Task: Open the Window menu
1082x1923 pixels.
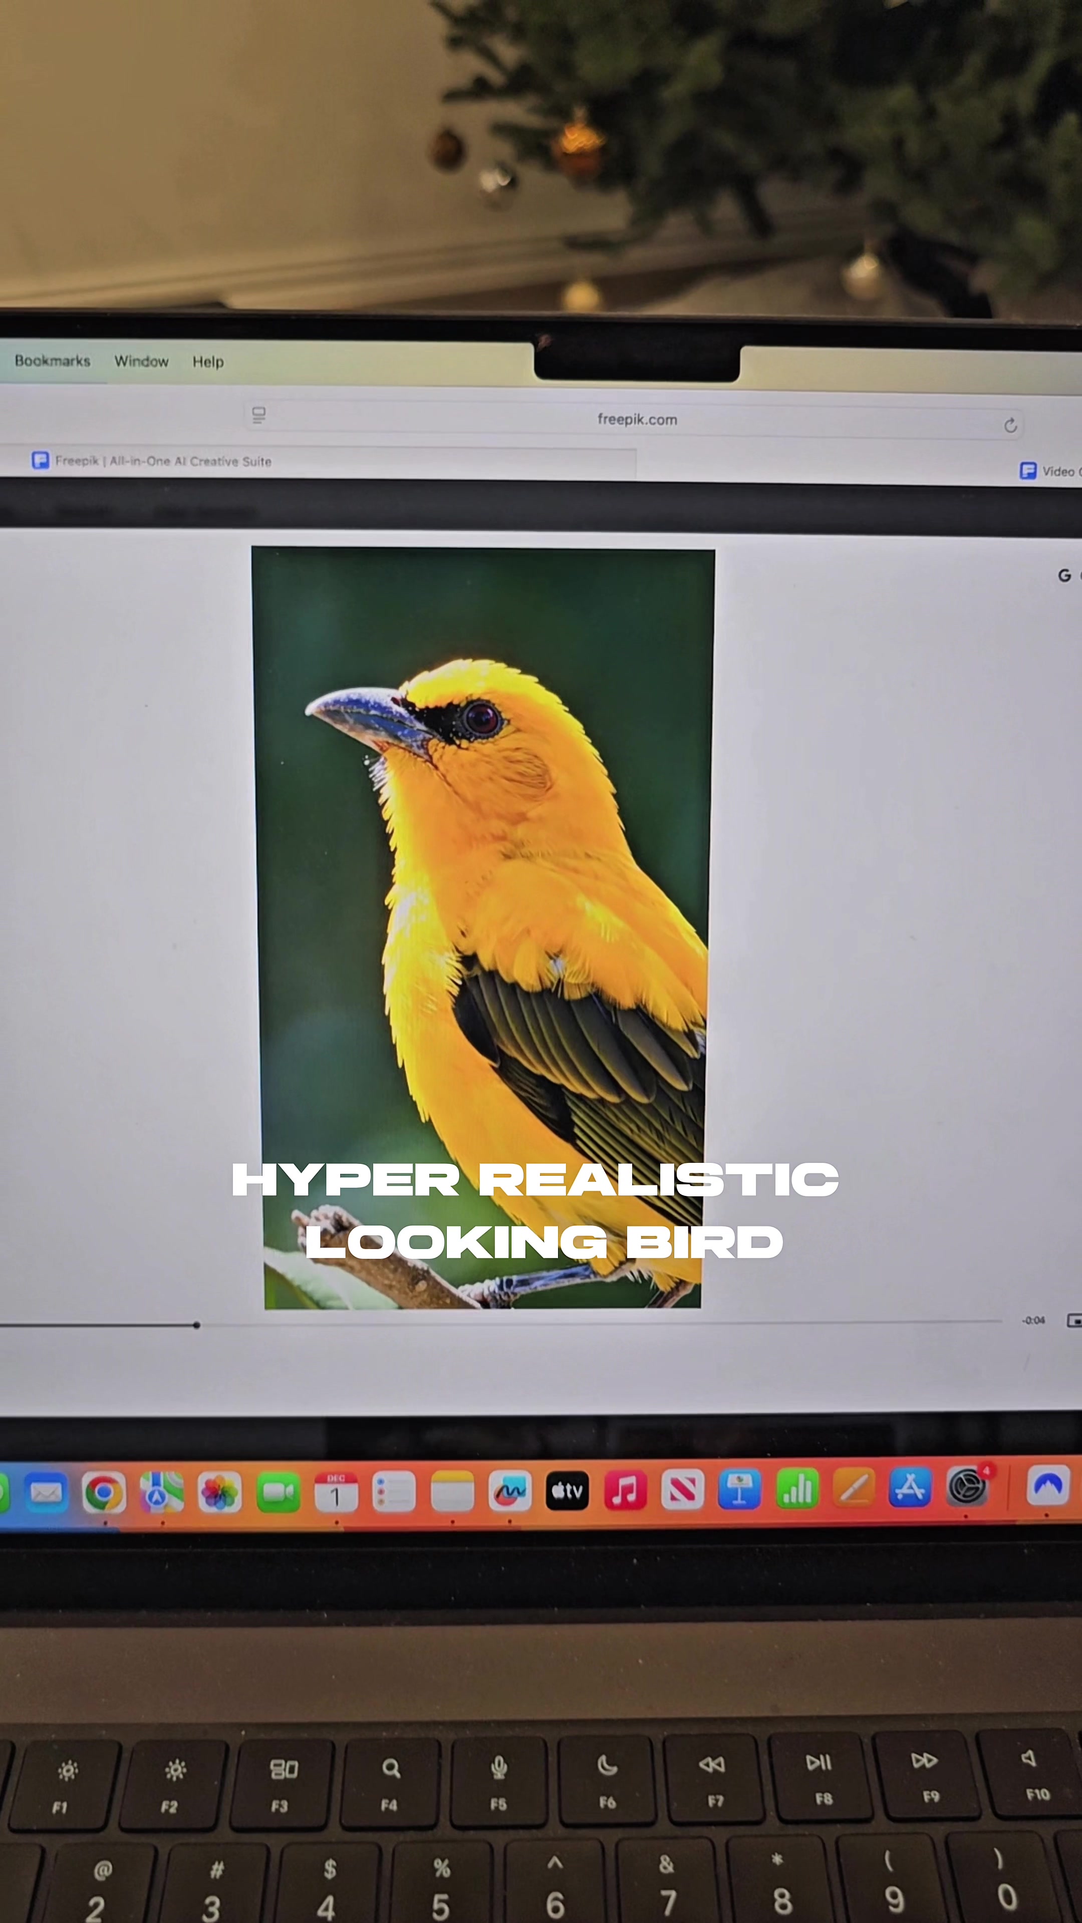Action: click(x=141, y=361)
